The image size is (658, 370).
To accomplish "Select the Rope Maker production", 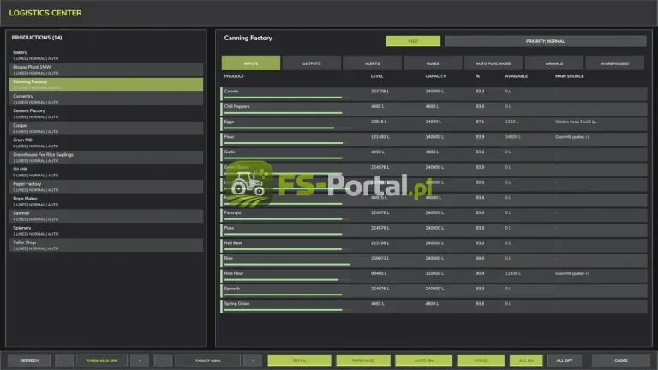I will click(x=106, y=201).
